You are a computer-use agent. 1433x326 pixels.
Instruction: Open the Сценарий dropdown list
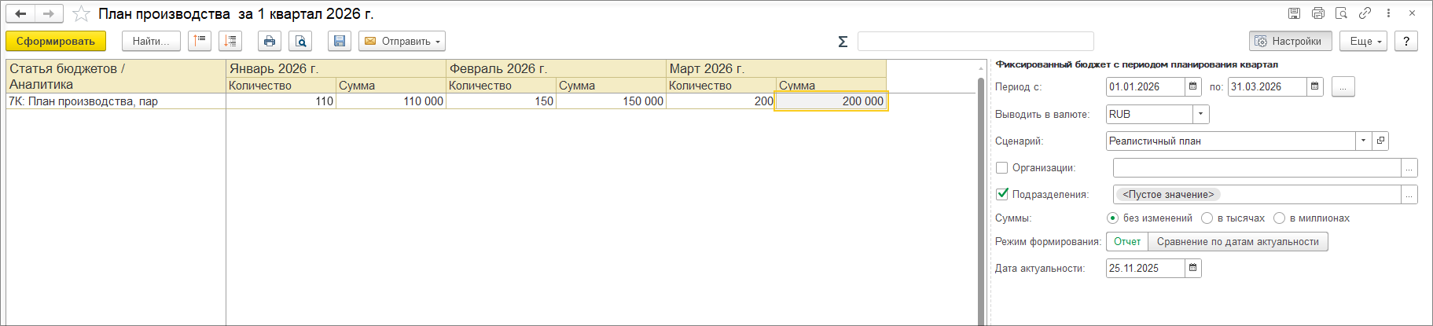point(1363,141)
